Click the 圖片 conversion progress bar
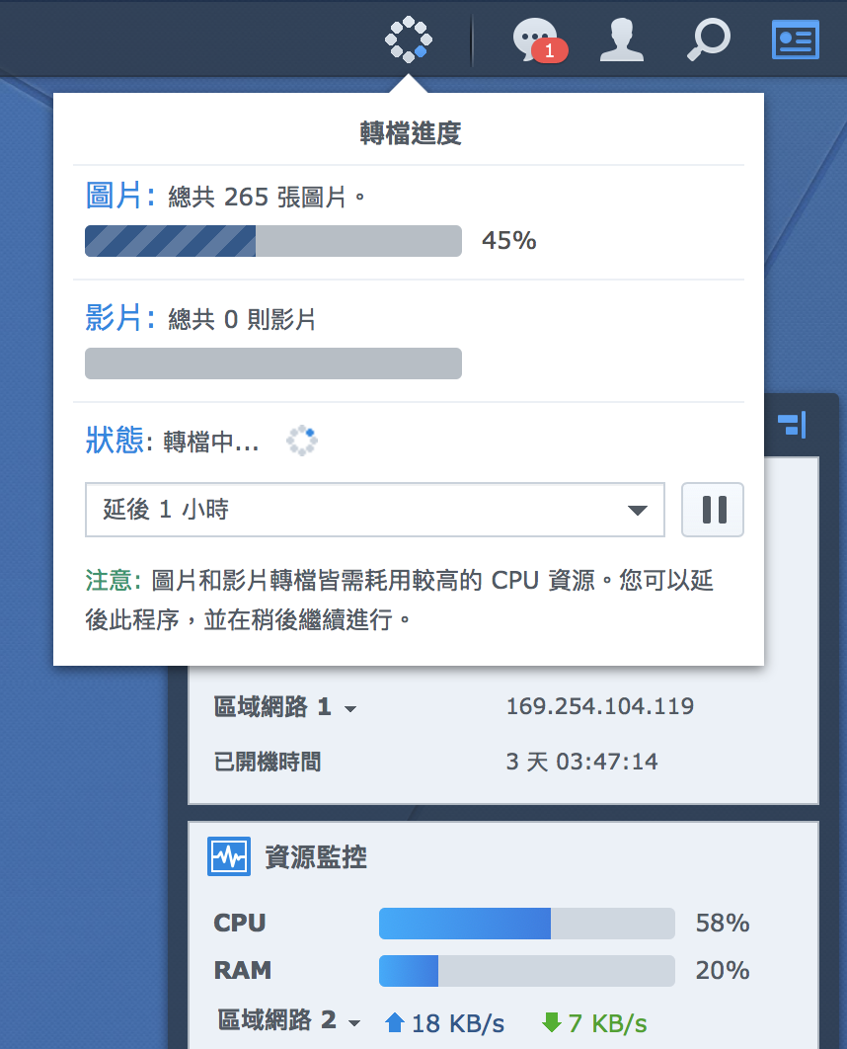The image size is (847, 1049). pos(273,241)
